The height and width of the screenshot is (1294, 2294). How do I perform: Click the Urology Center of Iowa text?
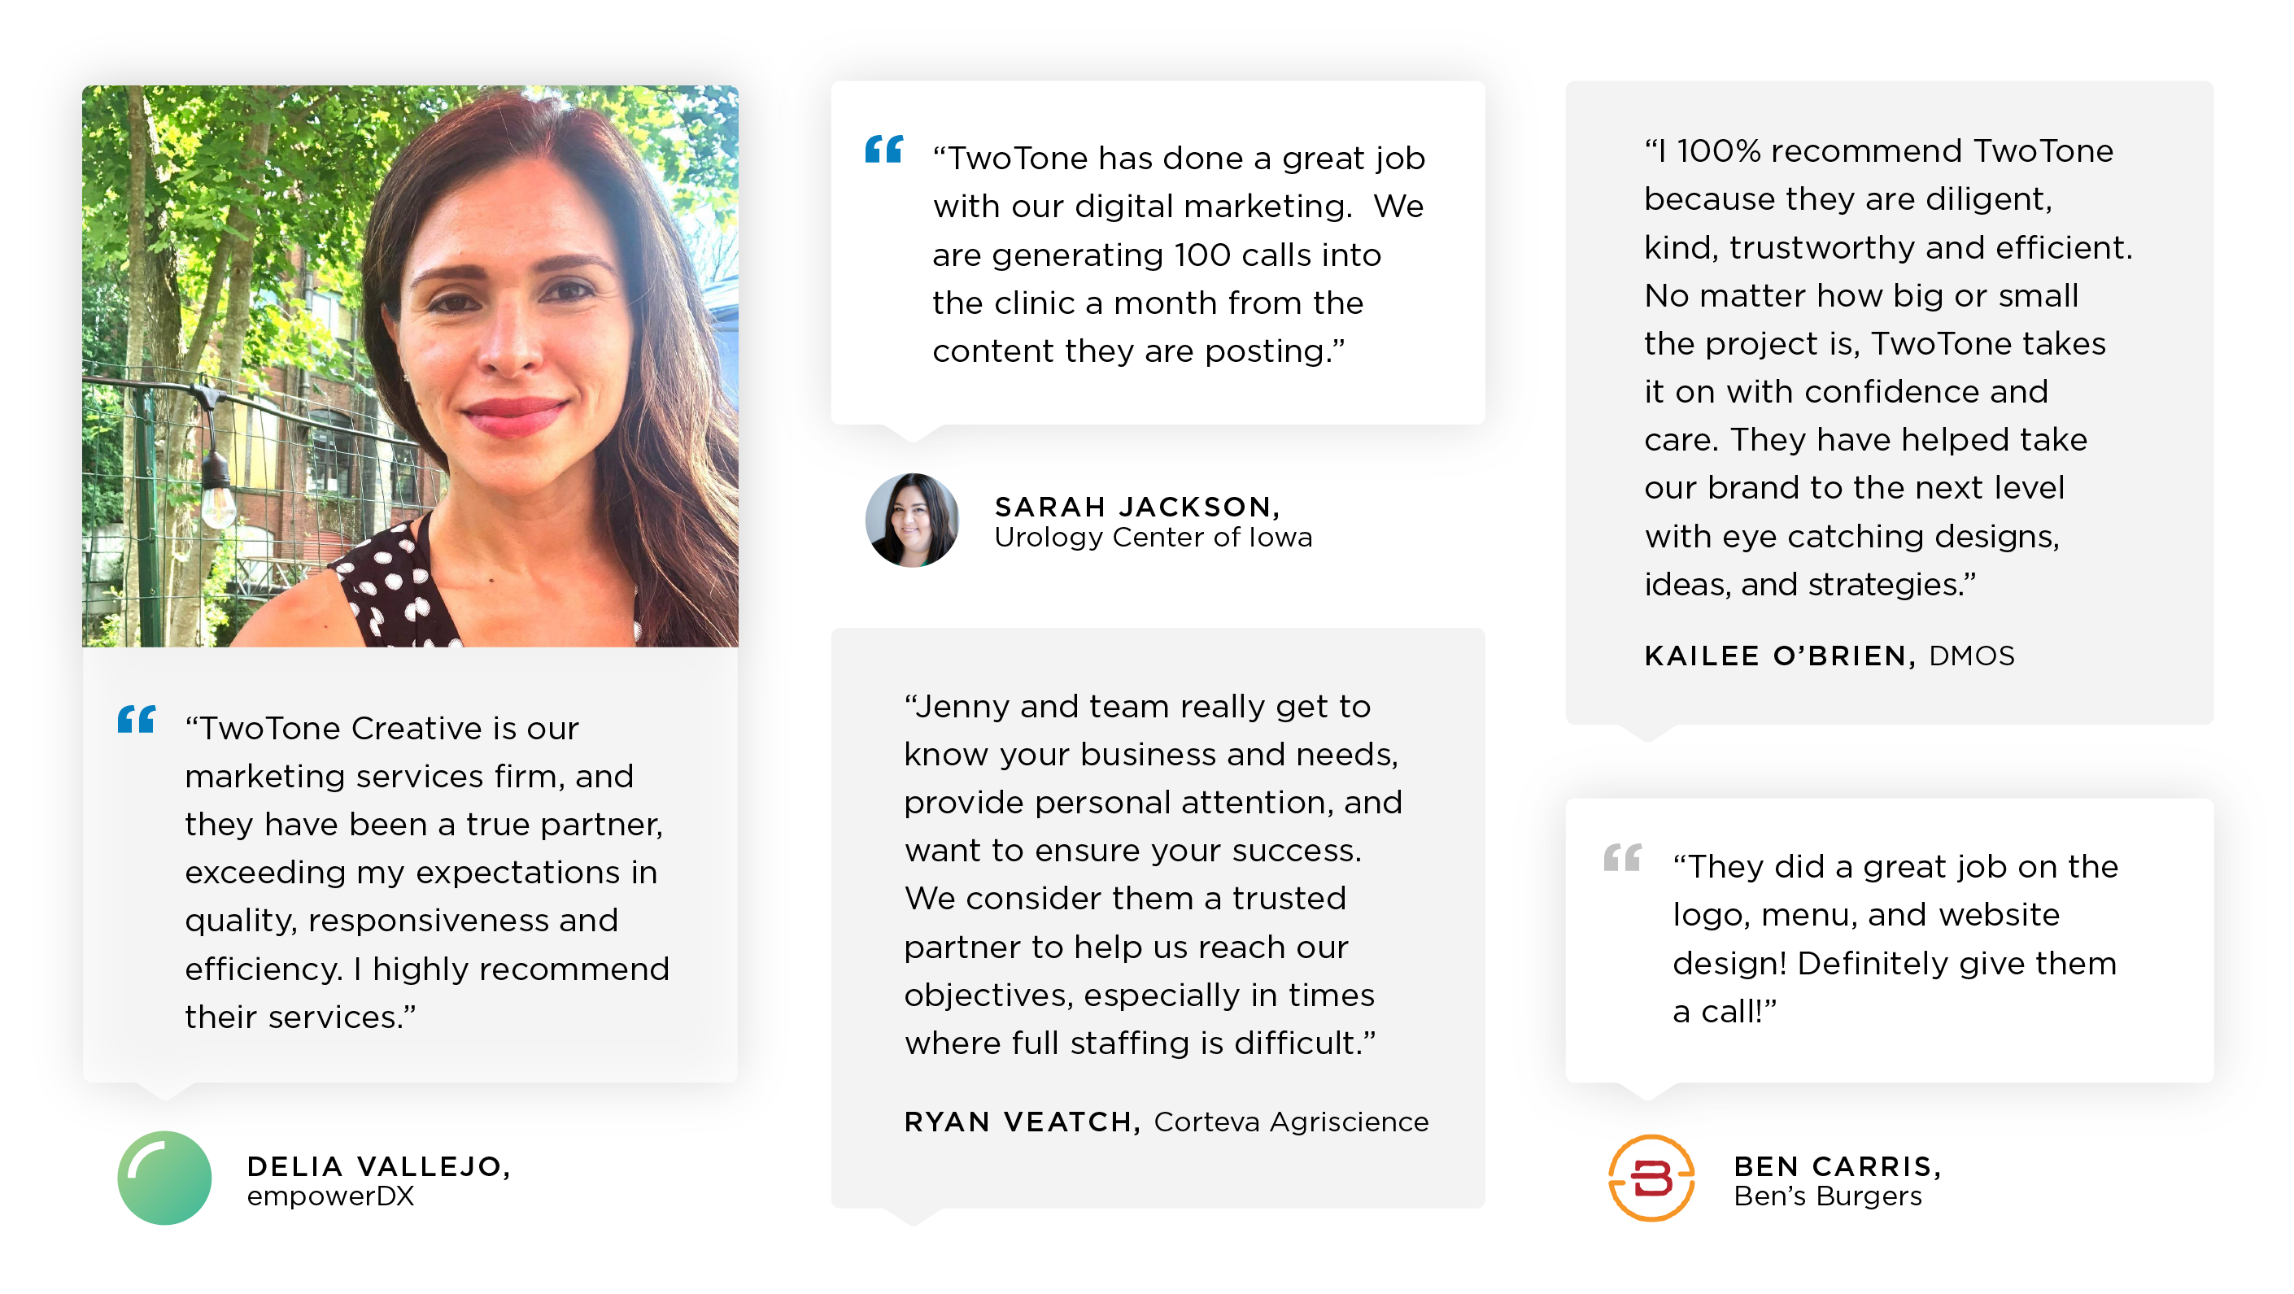point(1154,537)
